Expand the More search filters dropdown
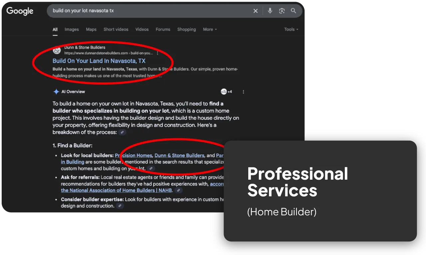426x255 pixels. [210, 29]
